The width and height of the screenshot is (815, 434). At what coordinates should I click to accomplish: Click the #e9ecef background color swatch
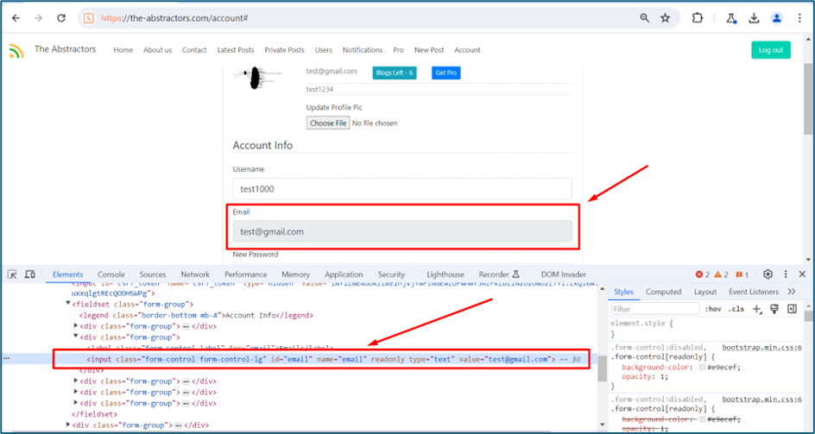703,367
